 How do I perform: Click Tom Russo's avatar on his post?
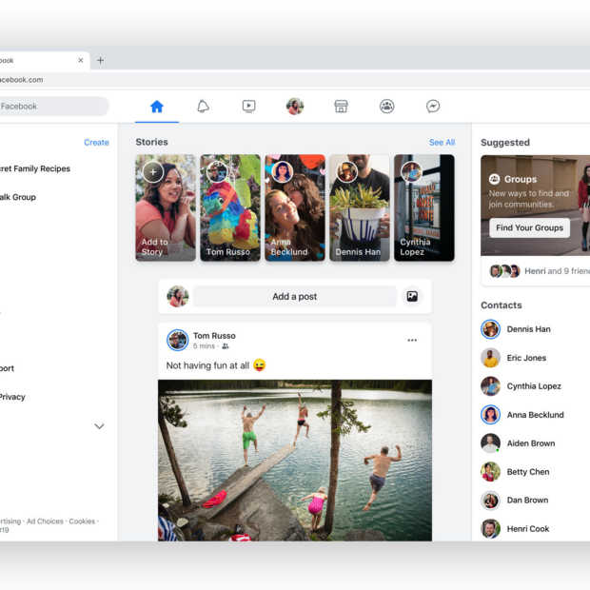click(178, 340)
